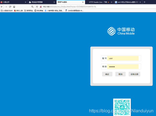Open the 常用网址 bookmark folder
The image size is (156, 116).
click(x=28, y=11)
